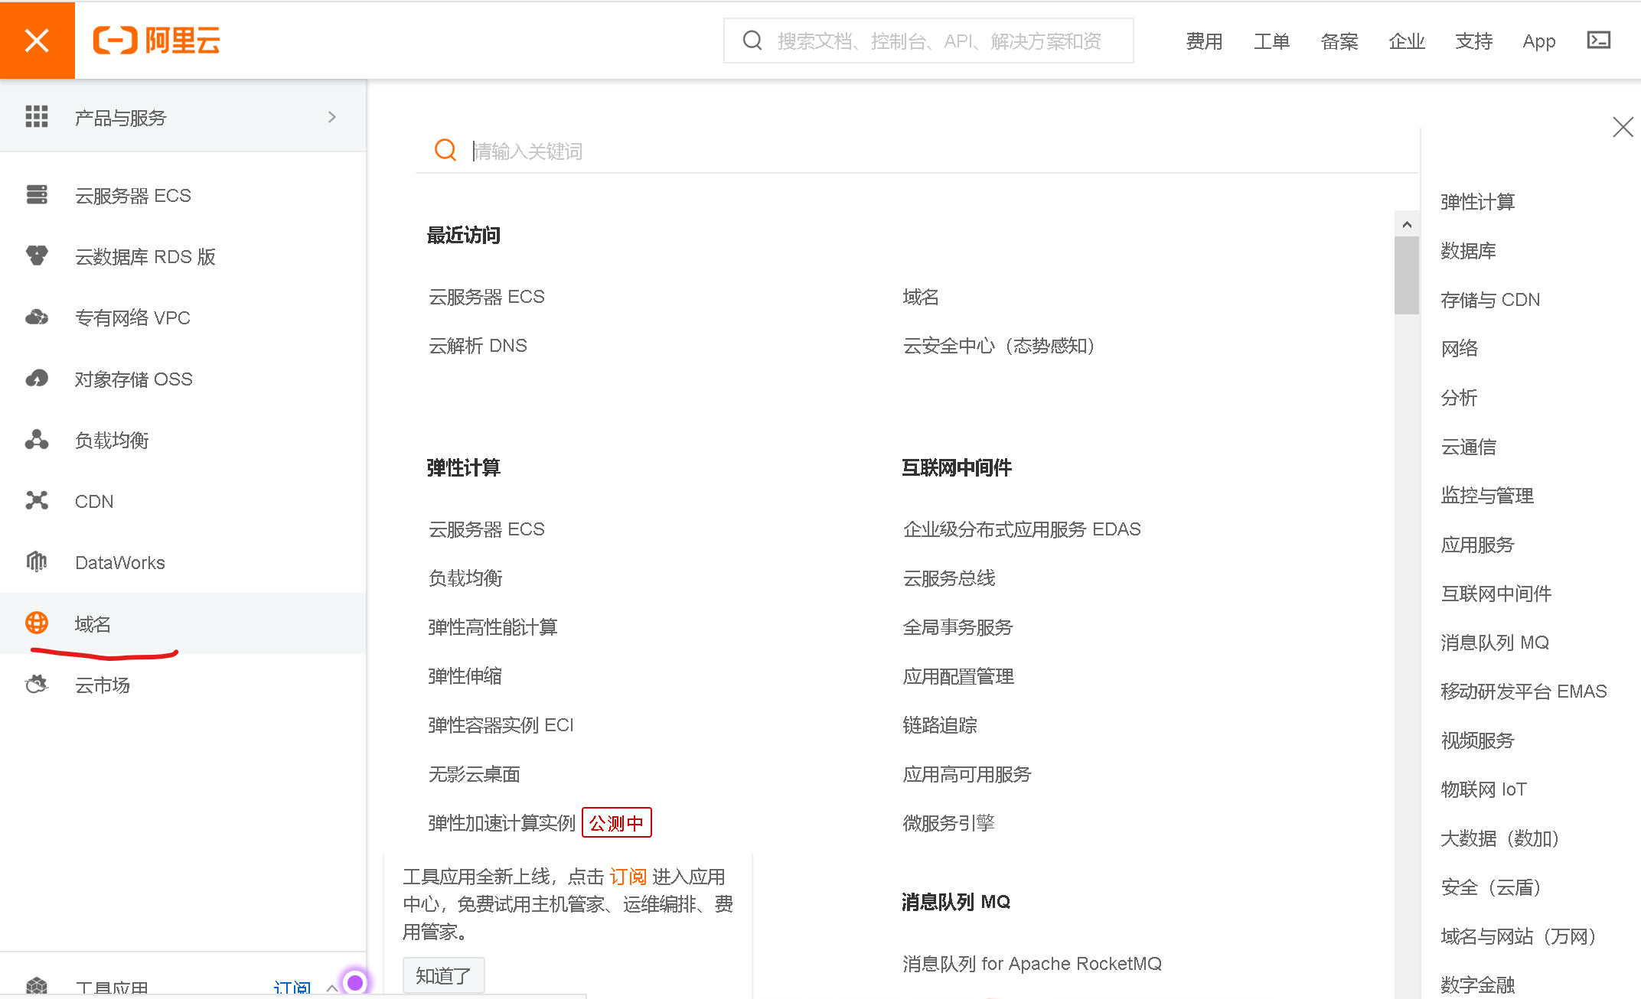Click the 对象存储 OSS icon
The image size is (1641, 999).
(x=37, y=378)
